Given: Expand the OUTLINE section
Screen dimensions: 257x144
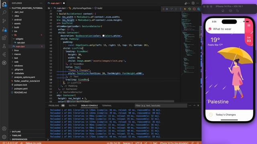Looking at the screenshot, I should (16, 132).
